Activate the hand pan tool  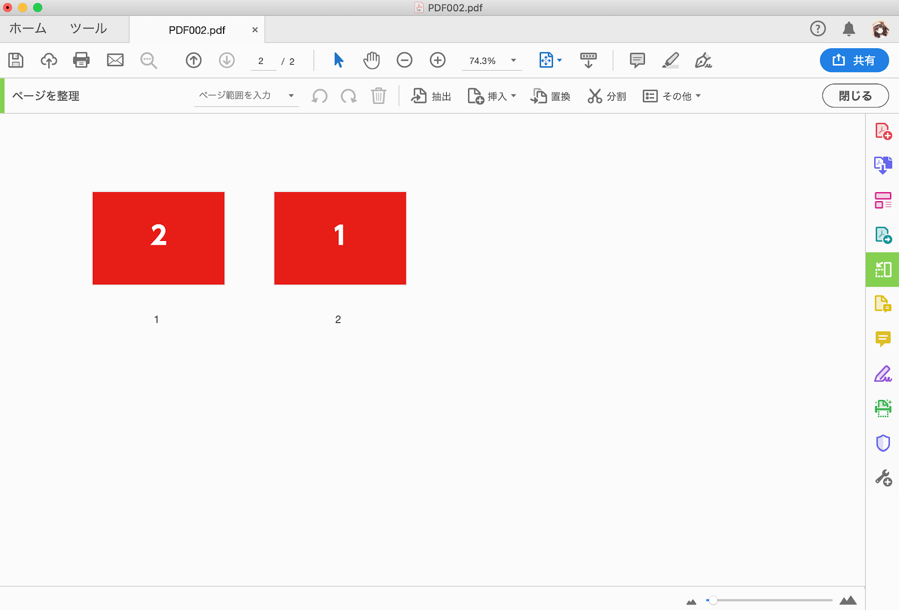[371, 60]
